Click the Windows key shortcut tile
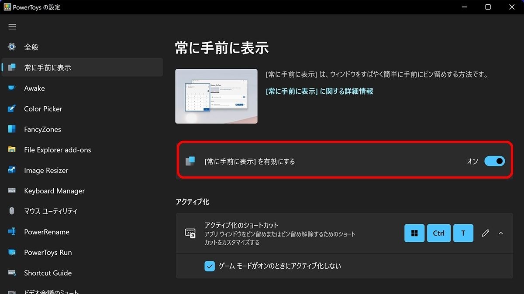This screenshot has height=294, width=524. [x=414, y=233]
